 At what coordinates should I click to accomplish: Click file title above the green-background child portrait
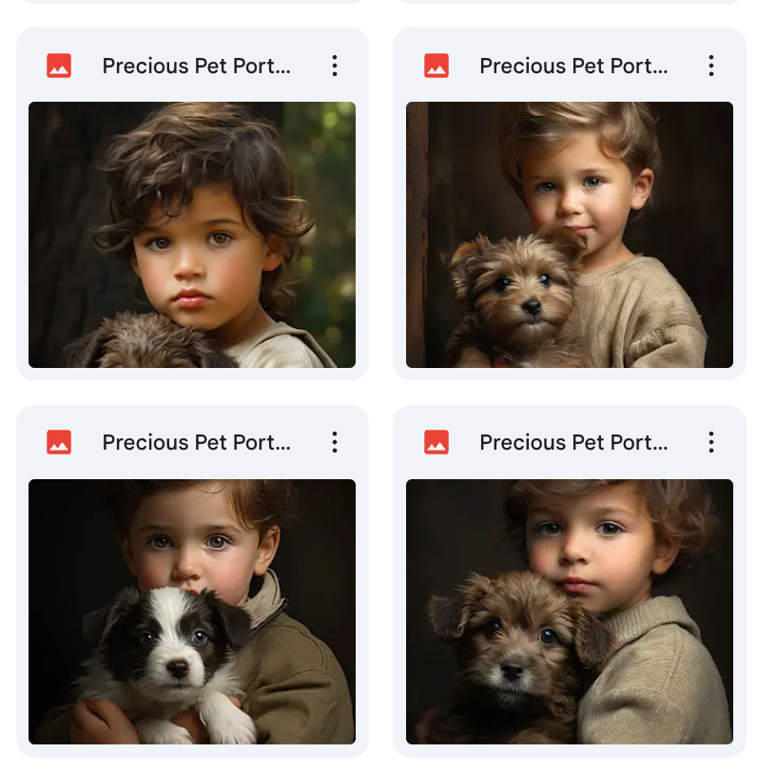pos(196,66)
